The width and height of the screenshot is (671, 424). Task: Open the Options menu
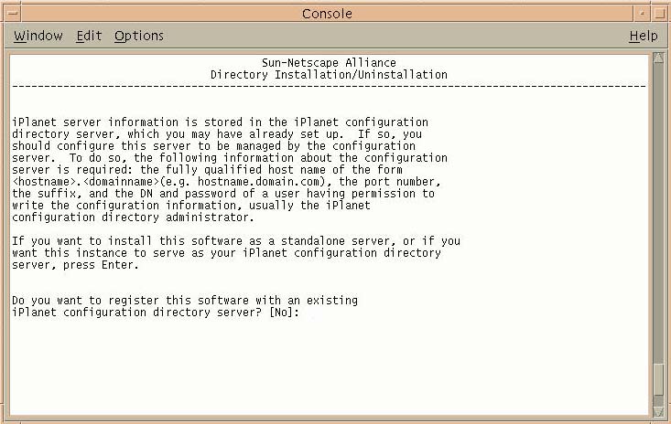[139, 36]
